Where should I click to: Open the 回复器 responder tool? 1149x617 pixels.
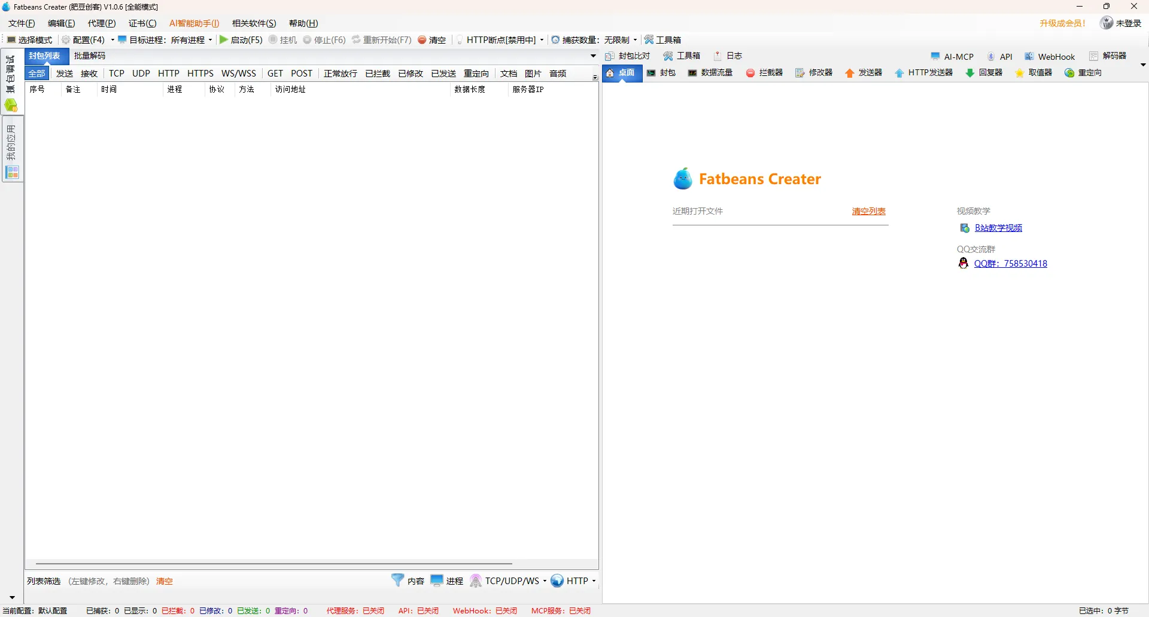coord(984,73)
